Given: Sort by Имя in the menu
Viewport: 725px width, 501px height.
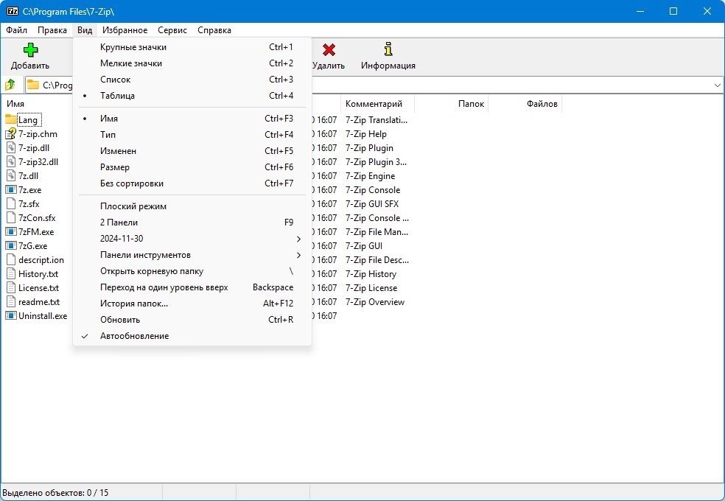Looking at the screenshot, I should click(192, 119).
